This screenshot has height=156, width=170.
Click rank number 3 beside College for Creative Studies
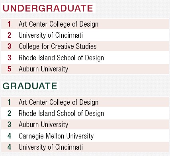click(9, 46)
